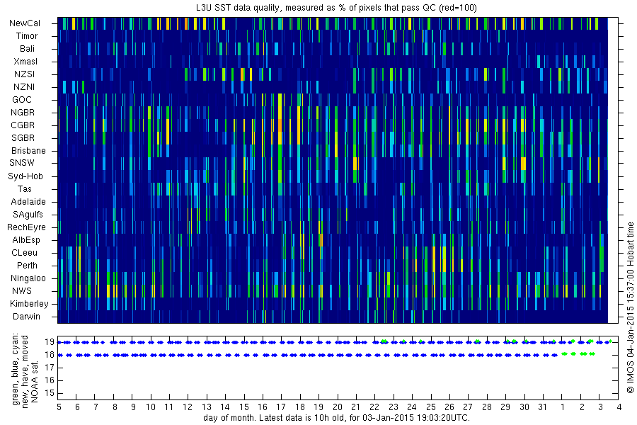Click the Kimberley region label

click(x=29, y=304)
